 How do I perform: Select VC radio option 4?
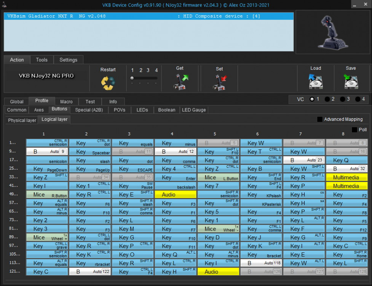tap(358, 99)
